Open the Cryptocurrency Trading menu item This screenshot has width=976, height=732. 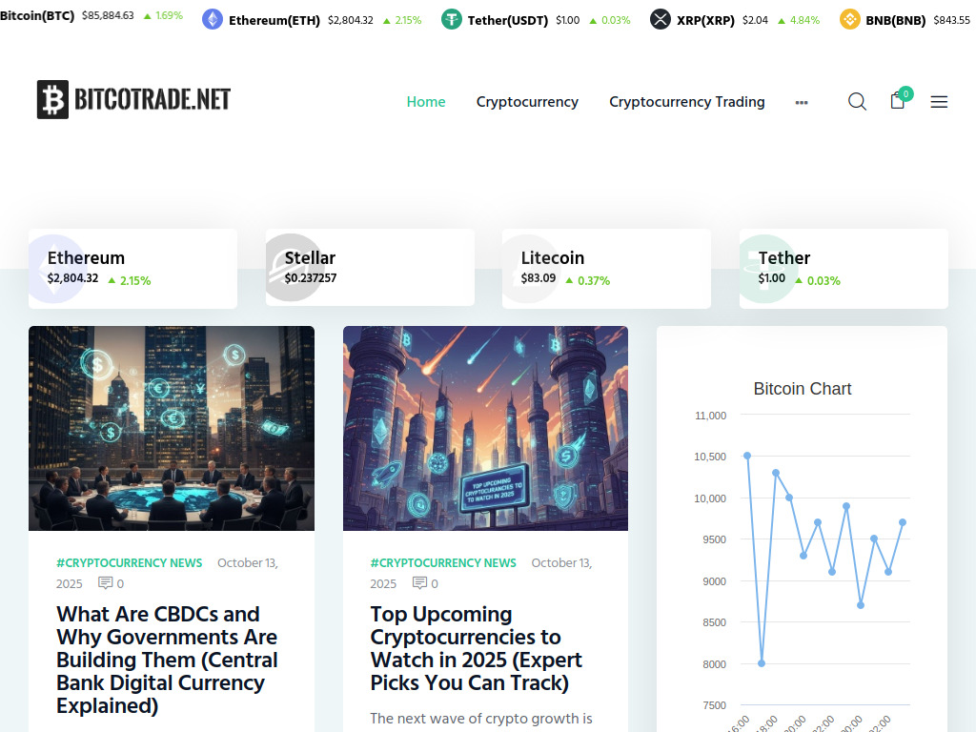point(686,101)
